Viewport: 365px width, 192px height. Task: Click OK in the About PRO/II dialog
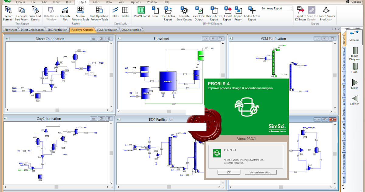point(229,172)
